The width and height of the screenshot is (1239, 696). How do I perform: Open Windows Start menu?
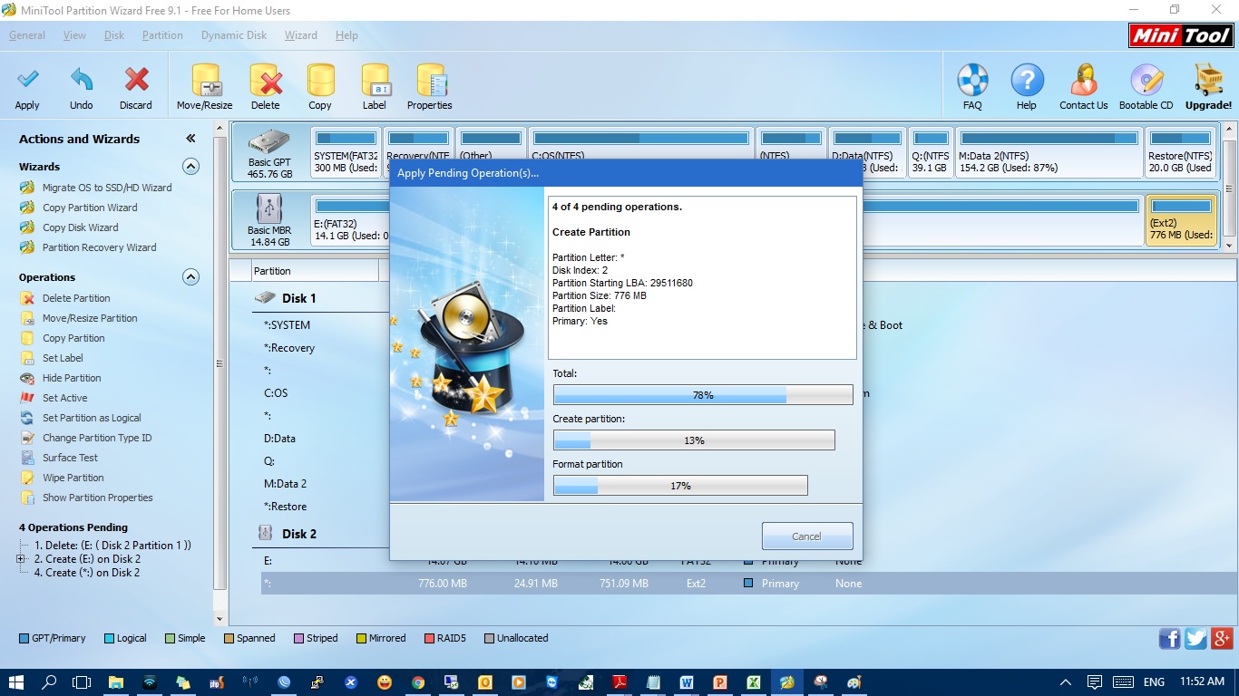click(16, 682)
